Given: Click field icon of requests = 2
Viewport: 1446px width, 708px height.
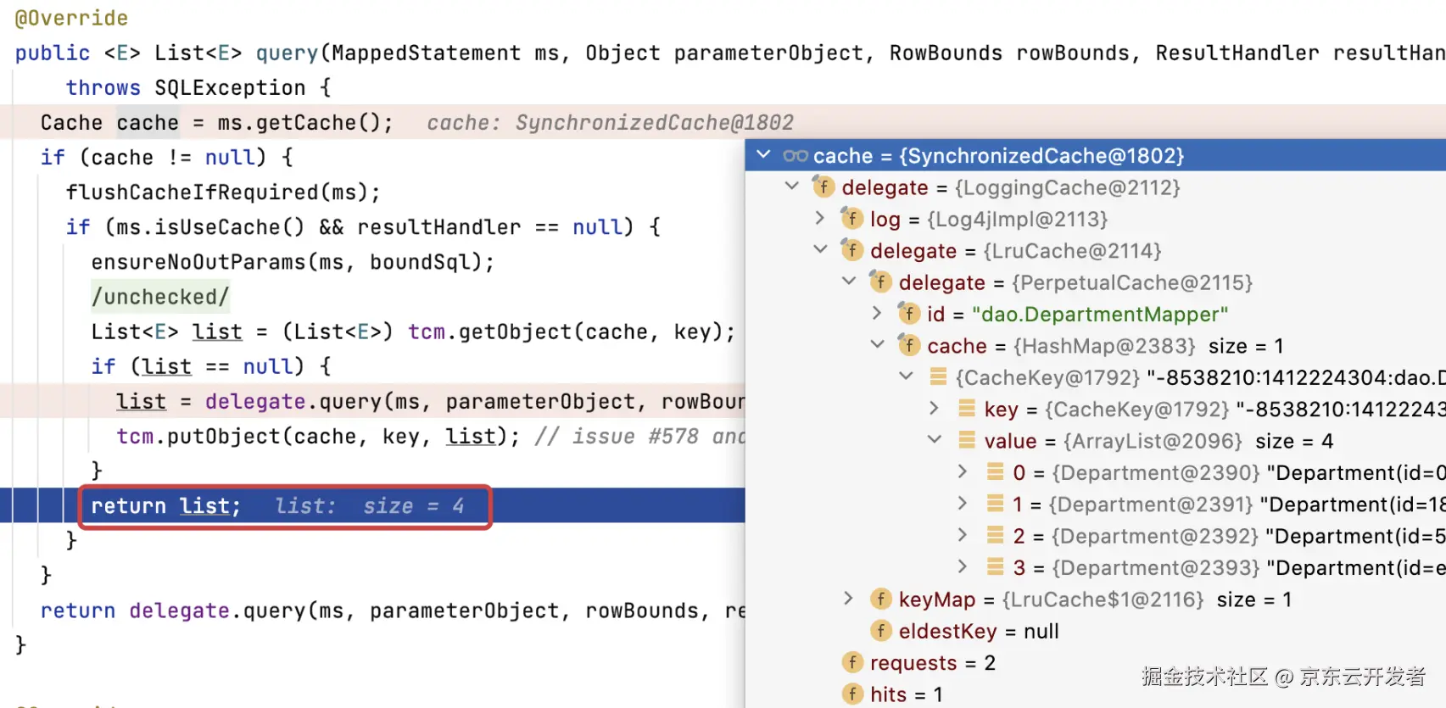Looking at the screenshot, I should pos(851,662).
